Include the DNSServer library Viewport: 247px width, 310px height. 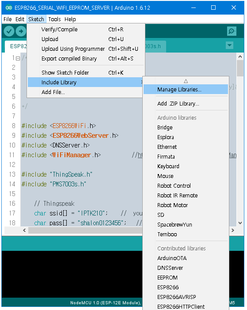(186, 268)
